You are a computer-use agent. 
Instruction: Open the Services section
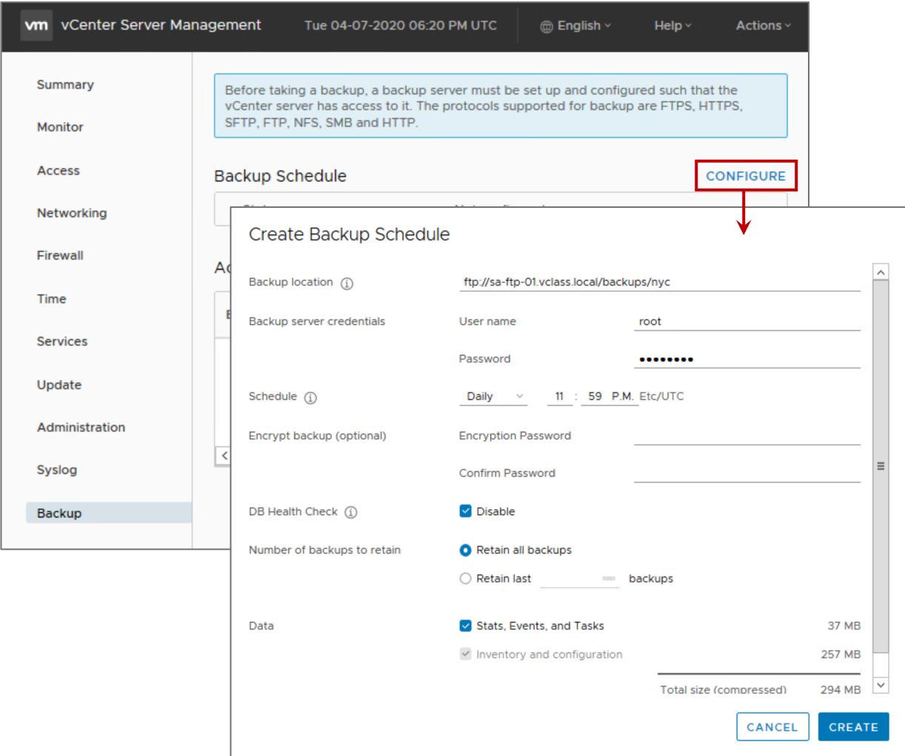coord(62,341)
